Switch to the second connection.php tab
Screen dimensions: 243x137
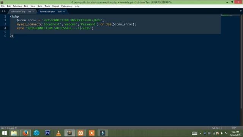(x=51, y=11)
